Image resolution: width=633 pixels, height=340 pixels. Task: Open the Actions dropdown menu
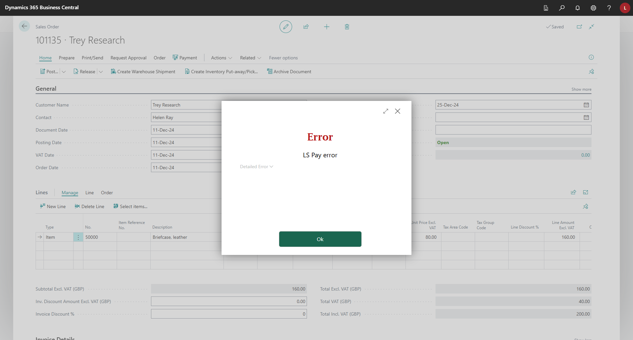pos(222,58)
